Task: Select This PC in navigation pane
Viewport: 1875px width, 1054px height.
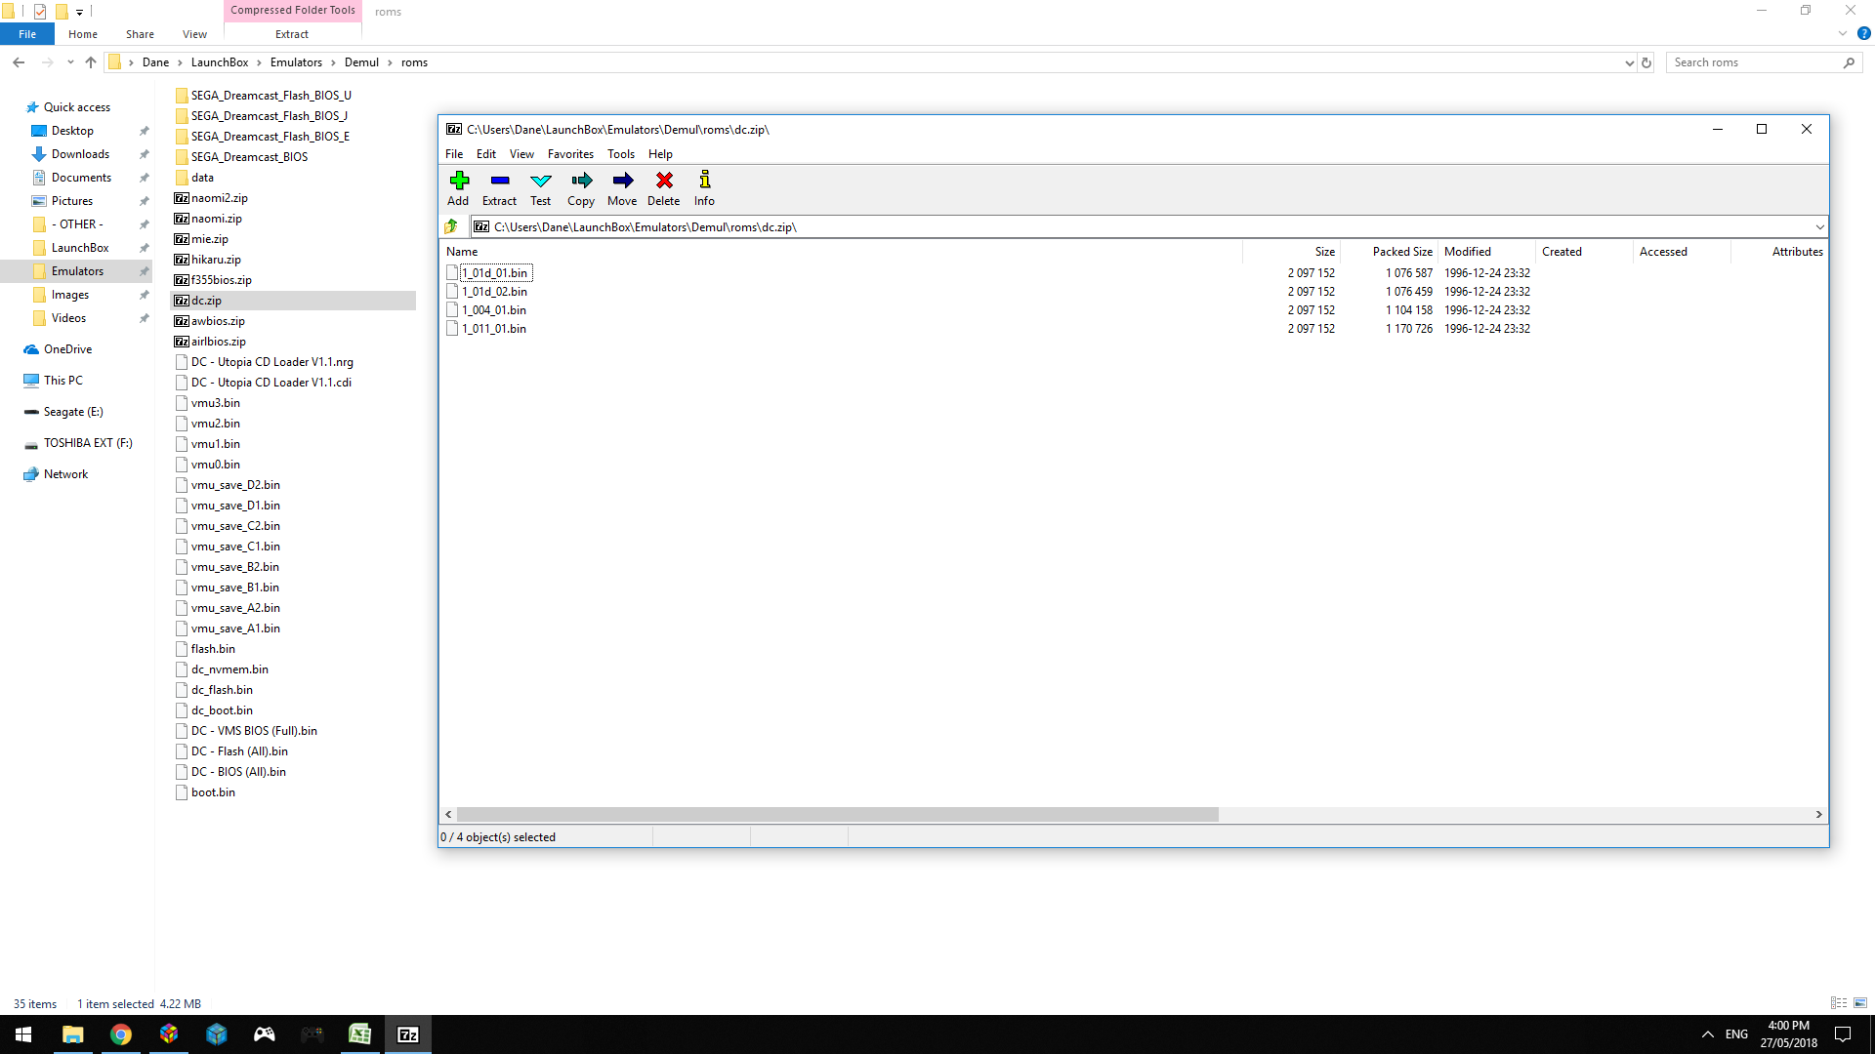Action: [x=62, y=381]
